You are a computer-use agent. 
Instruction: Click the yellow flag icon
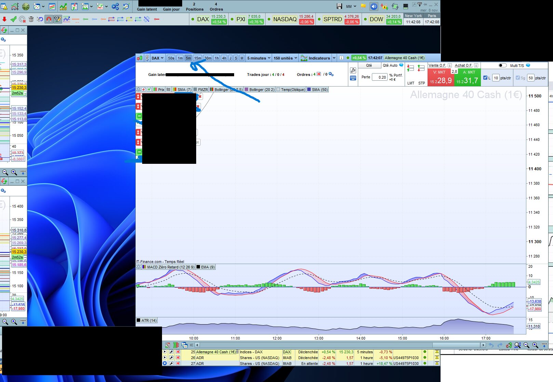coord(363,6)
